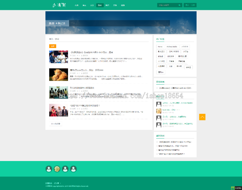Open article 警方近日摧毁特大贩毒团伙

coord(82,88)
